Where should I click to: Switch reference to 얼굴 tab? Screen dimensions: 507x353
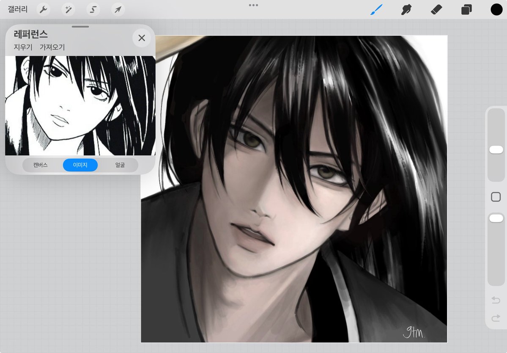tap(120, 165)
